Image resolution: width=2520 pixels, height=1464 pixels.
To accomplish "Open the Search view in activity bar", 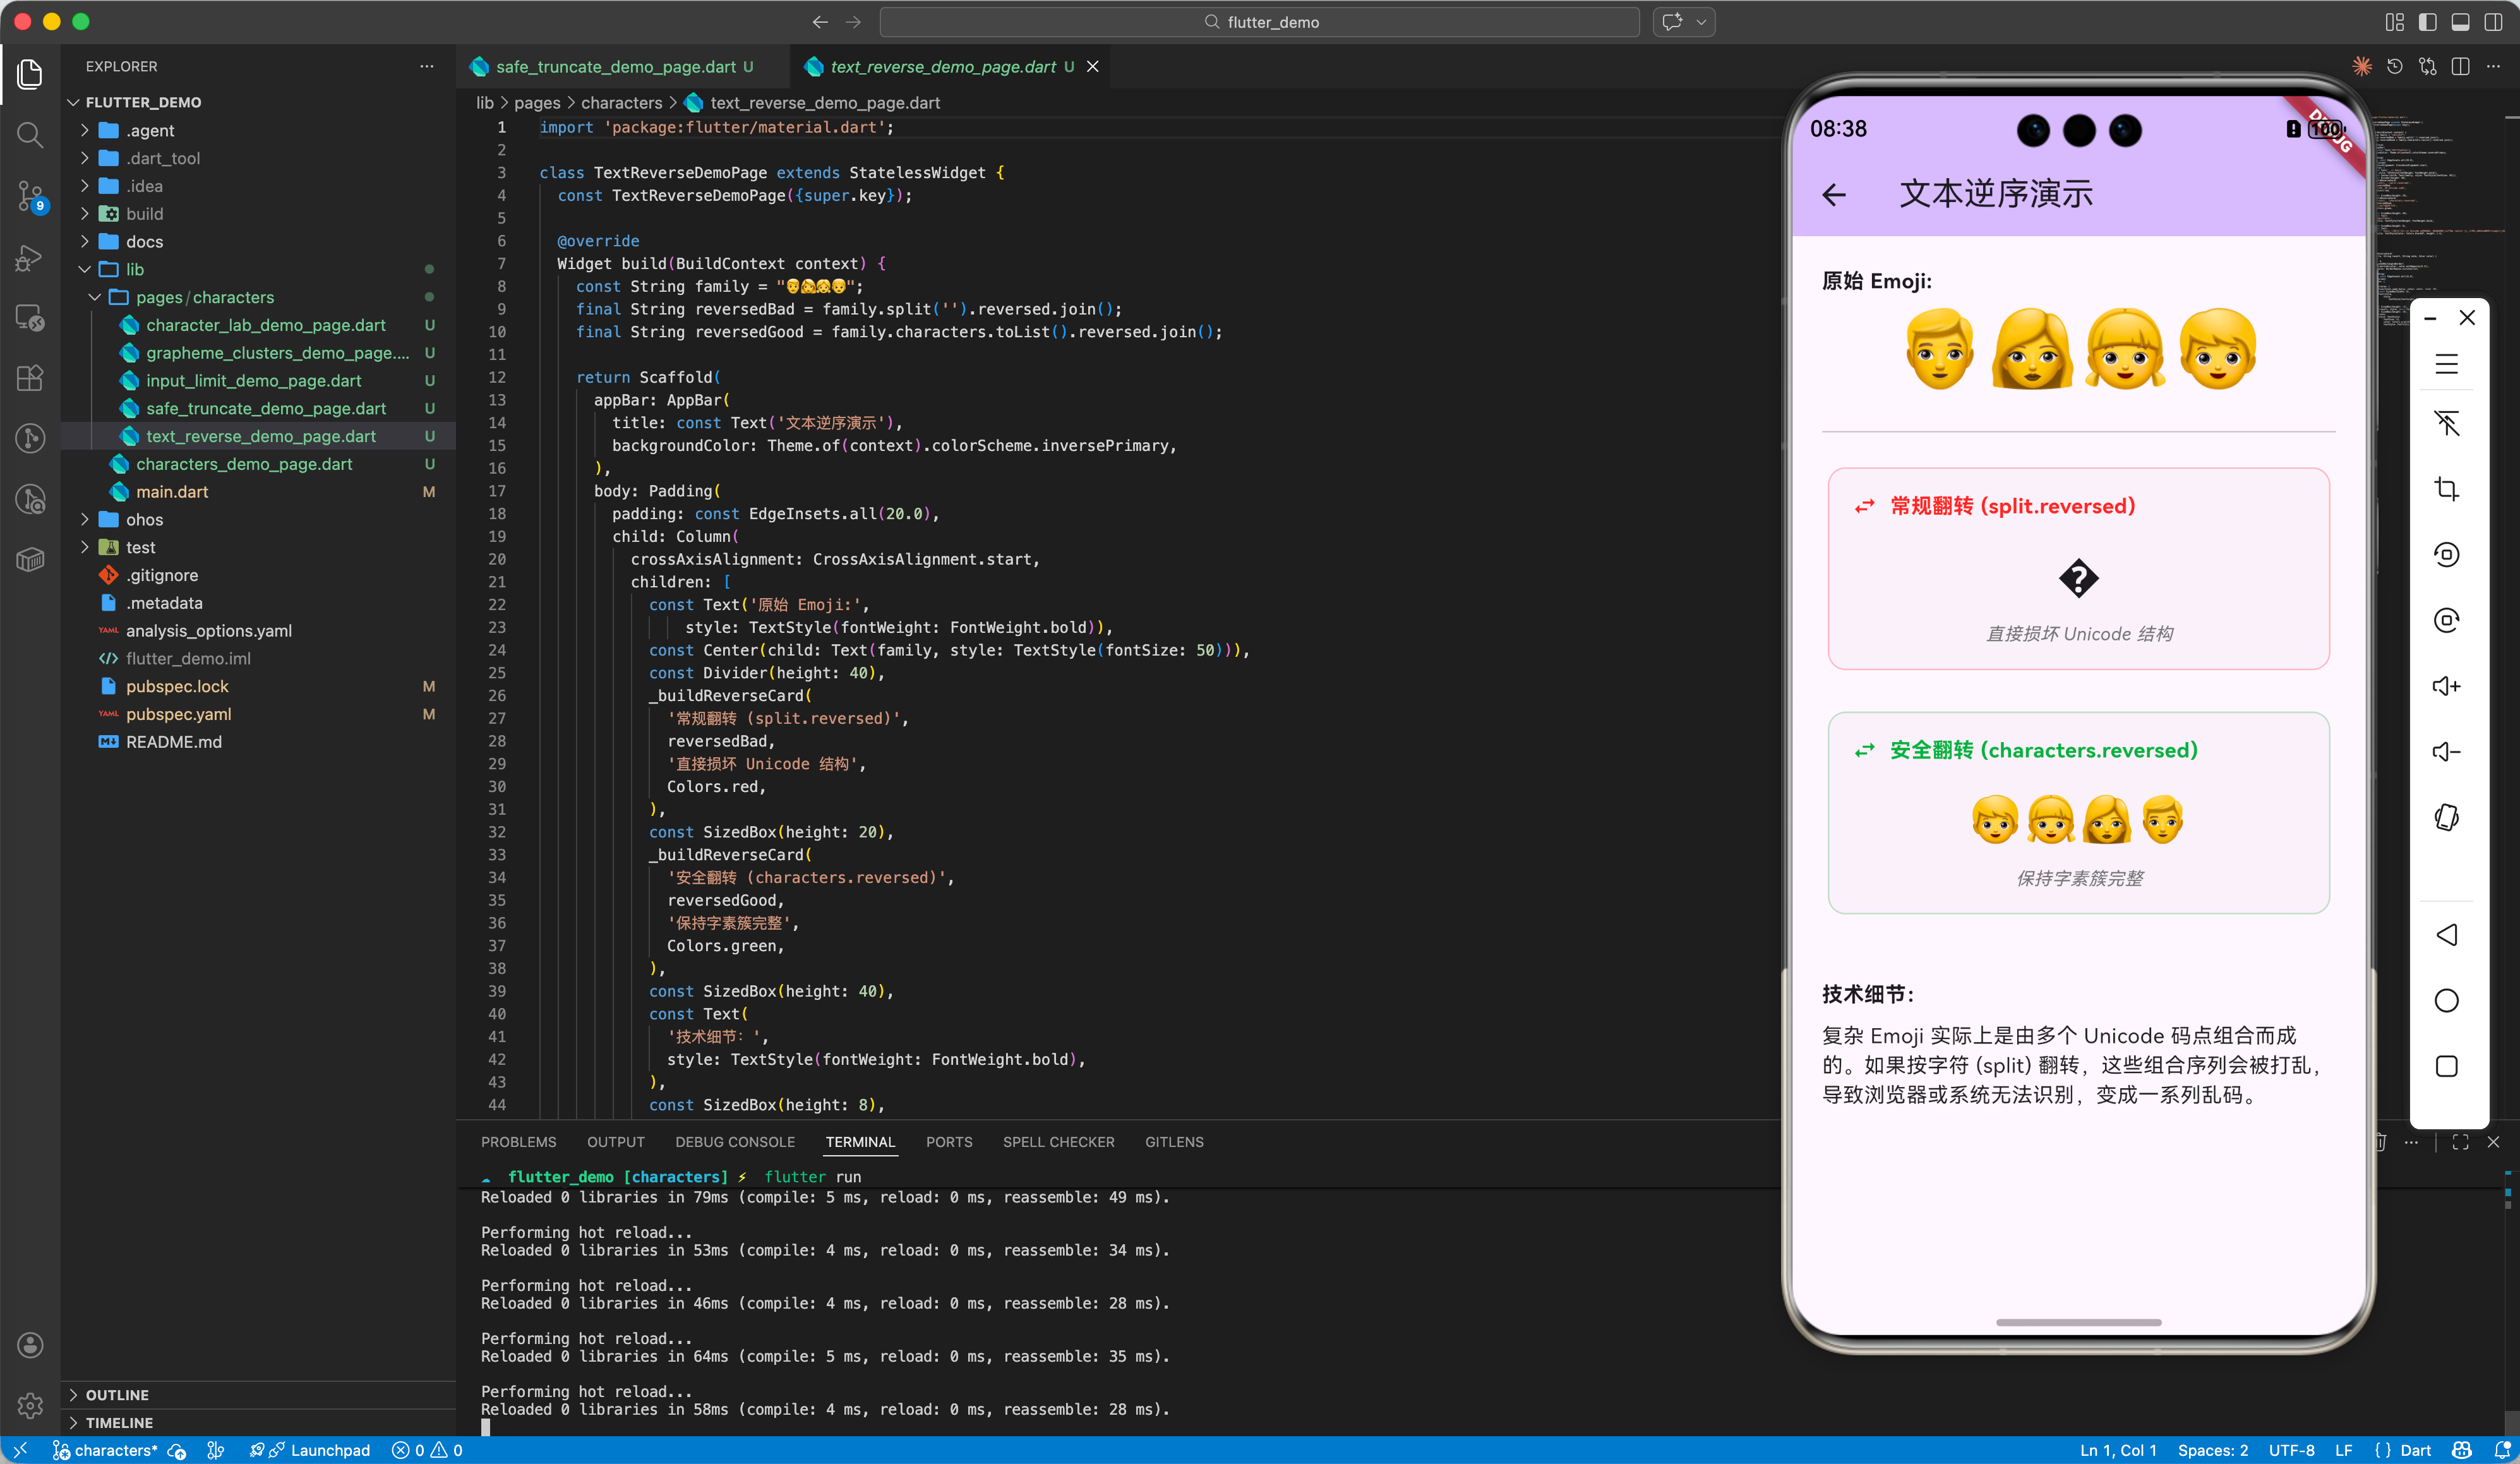I will pos(30,135).
